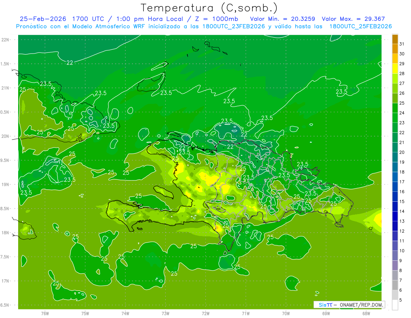Click the "1800UTC_23FEB2026" initialization timestamp
The image size is (411, 318).
233,26
